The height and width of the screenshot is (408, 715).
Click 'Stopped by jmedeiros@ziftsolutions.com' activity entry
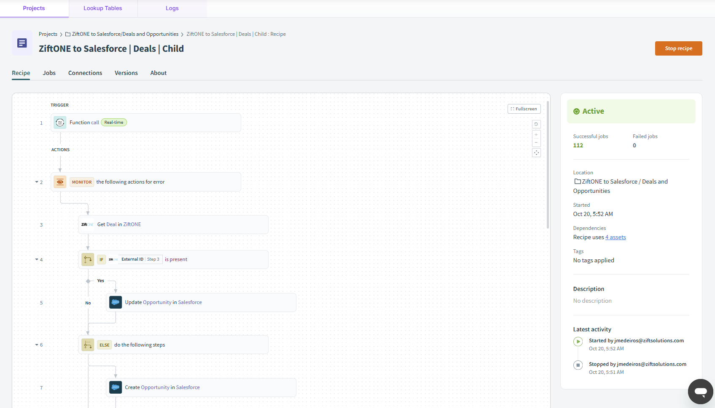pyautogui.click(x=637, y=364)
